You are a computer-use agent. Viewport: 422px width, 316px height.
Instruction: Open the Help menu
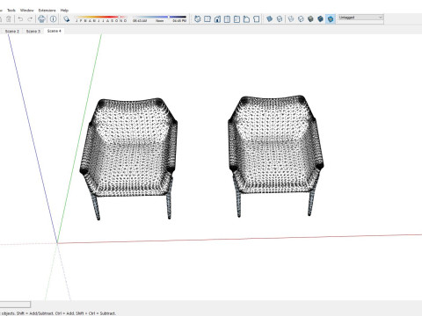click(x=64, y=11)
